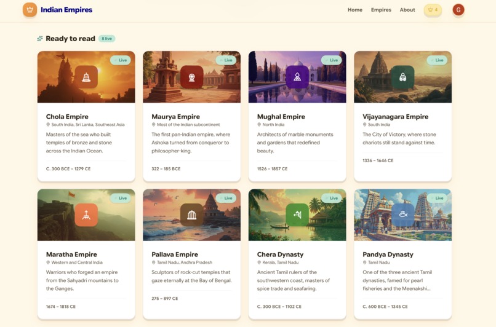Select the orange Maratha Empire icon

[86, 215]
